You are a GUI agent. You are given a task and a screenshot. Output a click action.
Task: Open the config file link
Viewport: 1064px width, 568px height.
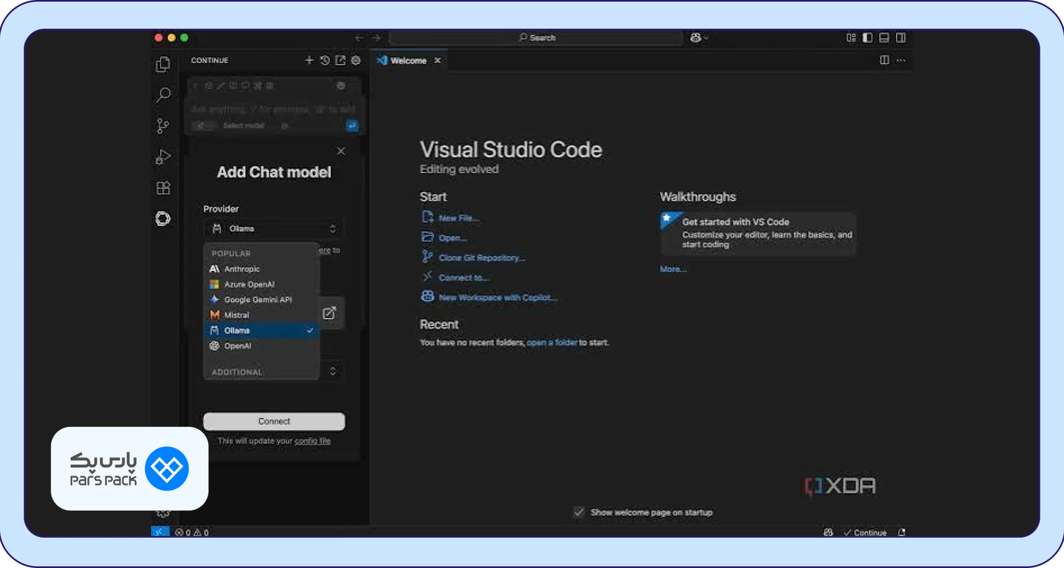[x=313, y=441]
